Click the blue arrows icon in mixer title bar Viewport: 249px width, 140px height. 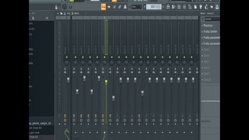(68, 14)
